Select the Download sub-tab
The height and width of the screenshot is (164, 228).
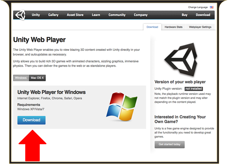[152, 27]
